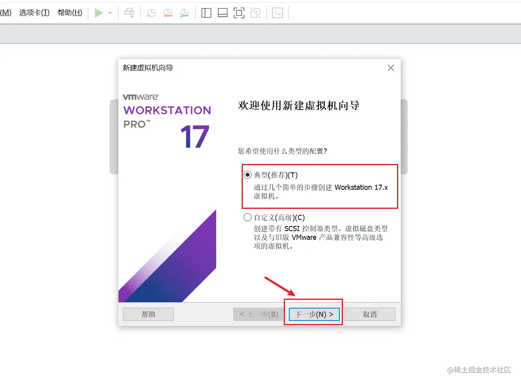Open the 帮助(H) menu
This screenshot has width=521, height=384.
click(x=70, y=13)
